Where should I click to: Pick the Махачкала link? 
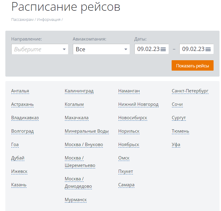(77, 118)
